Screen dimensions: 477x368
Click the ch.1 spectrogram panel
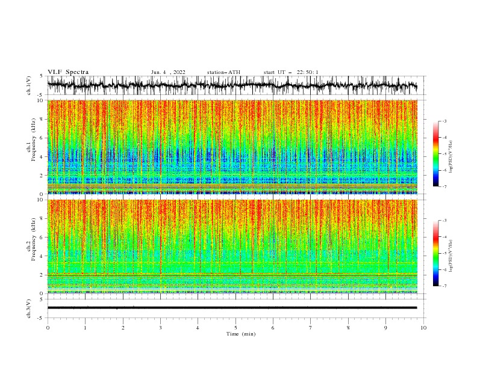coord(232,147)
